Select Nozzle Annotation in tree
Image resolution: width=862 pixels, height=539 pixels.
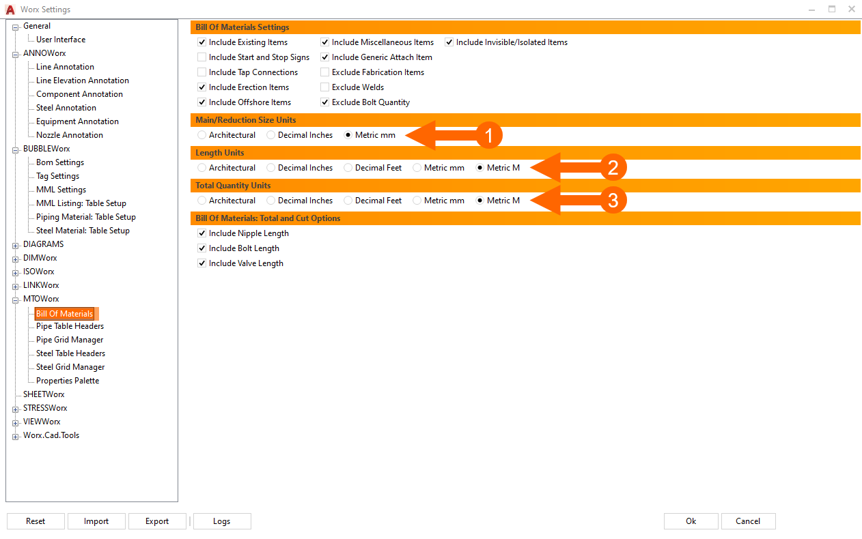pyautogui.click(x=70, y=135)
